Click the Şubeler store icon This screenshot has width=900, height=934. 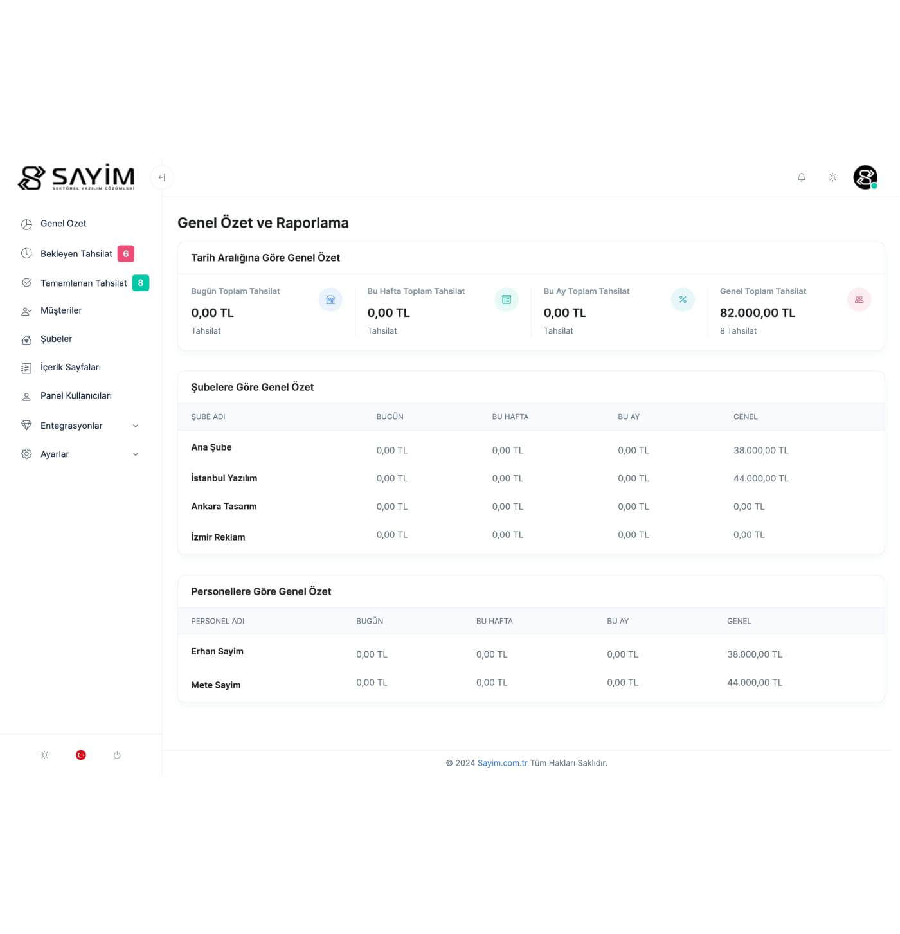pyautogui.click(x=26, y=339)
